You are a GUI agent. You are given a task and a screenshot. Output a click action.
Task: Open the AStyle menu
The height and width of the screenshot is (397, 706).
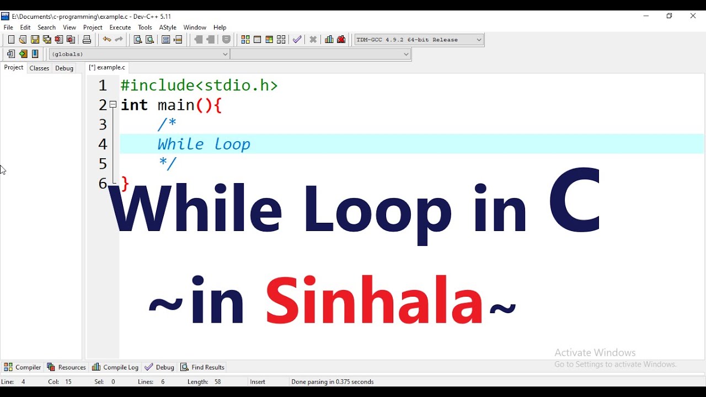[x=168, y=28]
